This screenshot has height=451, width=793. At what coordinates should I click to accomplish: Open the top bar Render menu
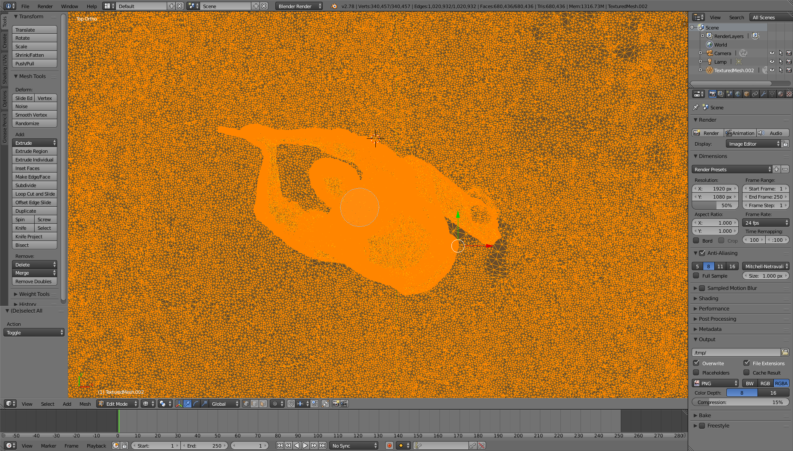point(45,6)
